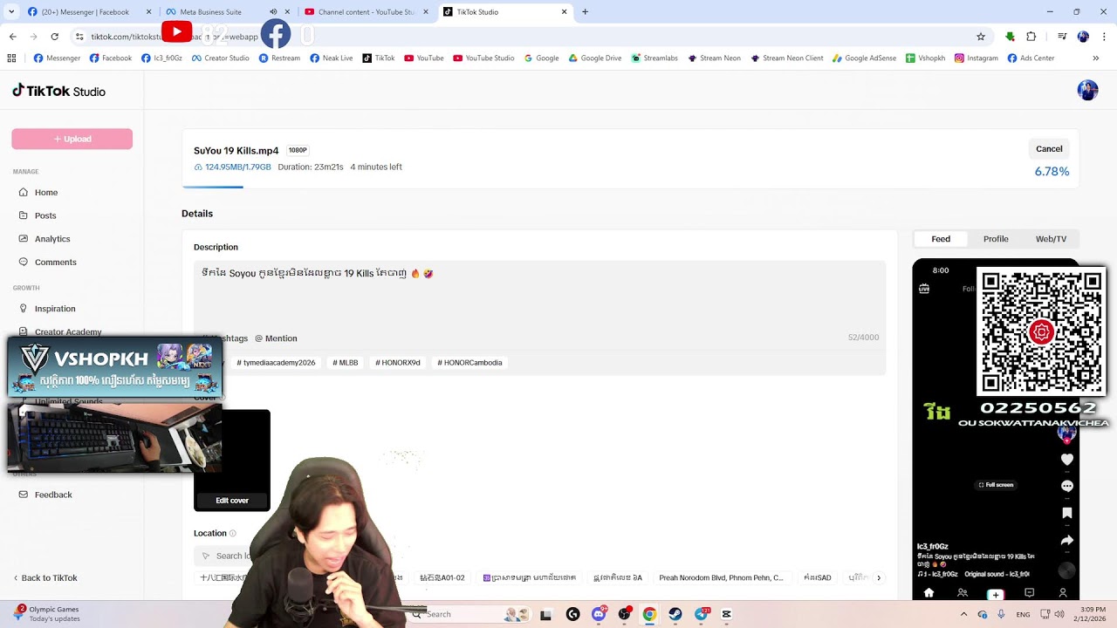
Task: Click the plus create icon in phone preview
Action: (x=996, y=594)
